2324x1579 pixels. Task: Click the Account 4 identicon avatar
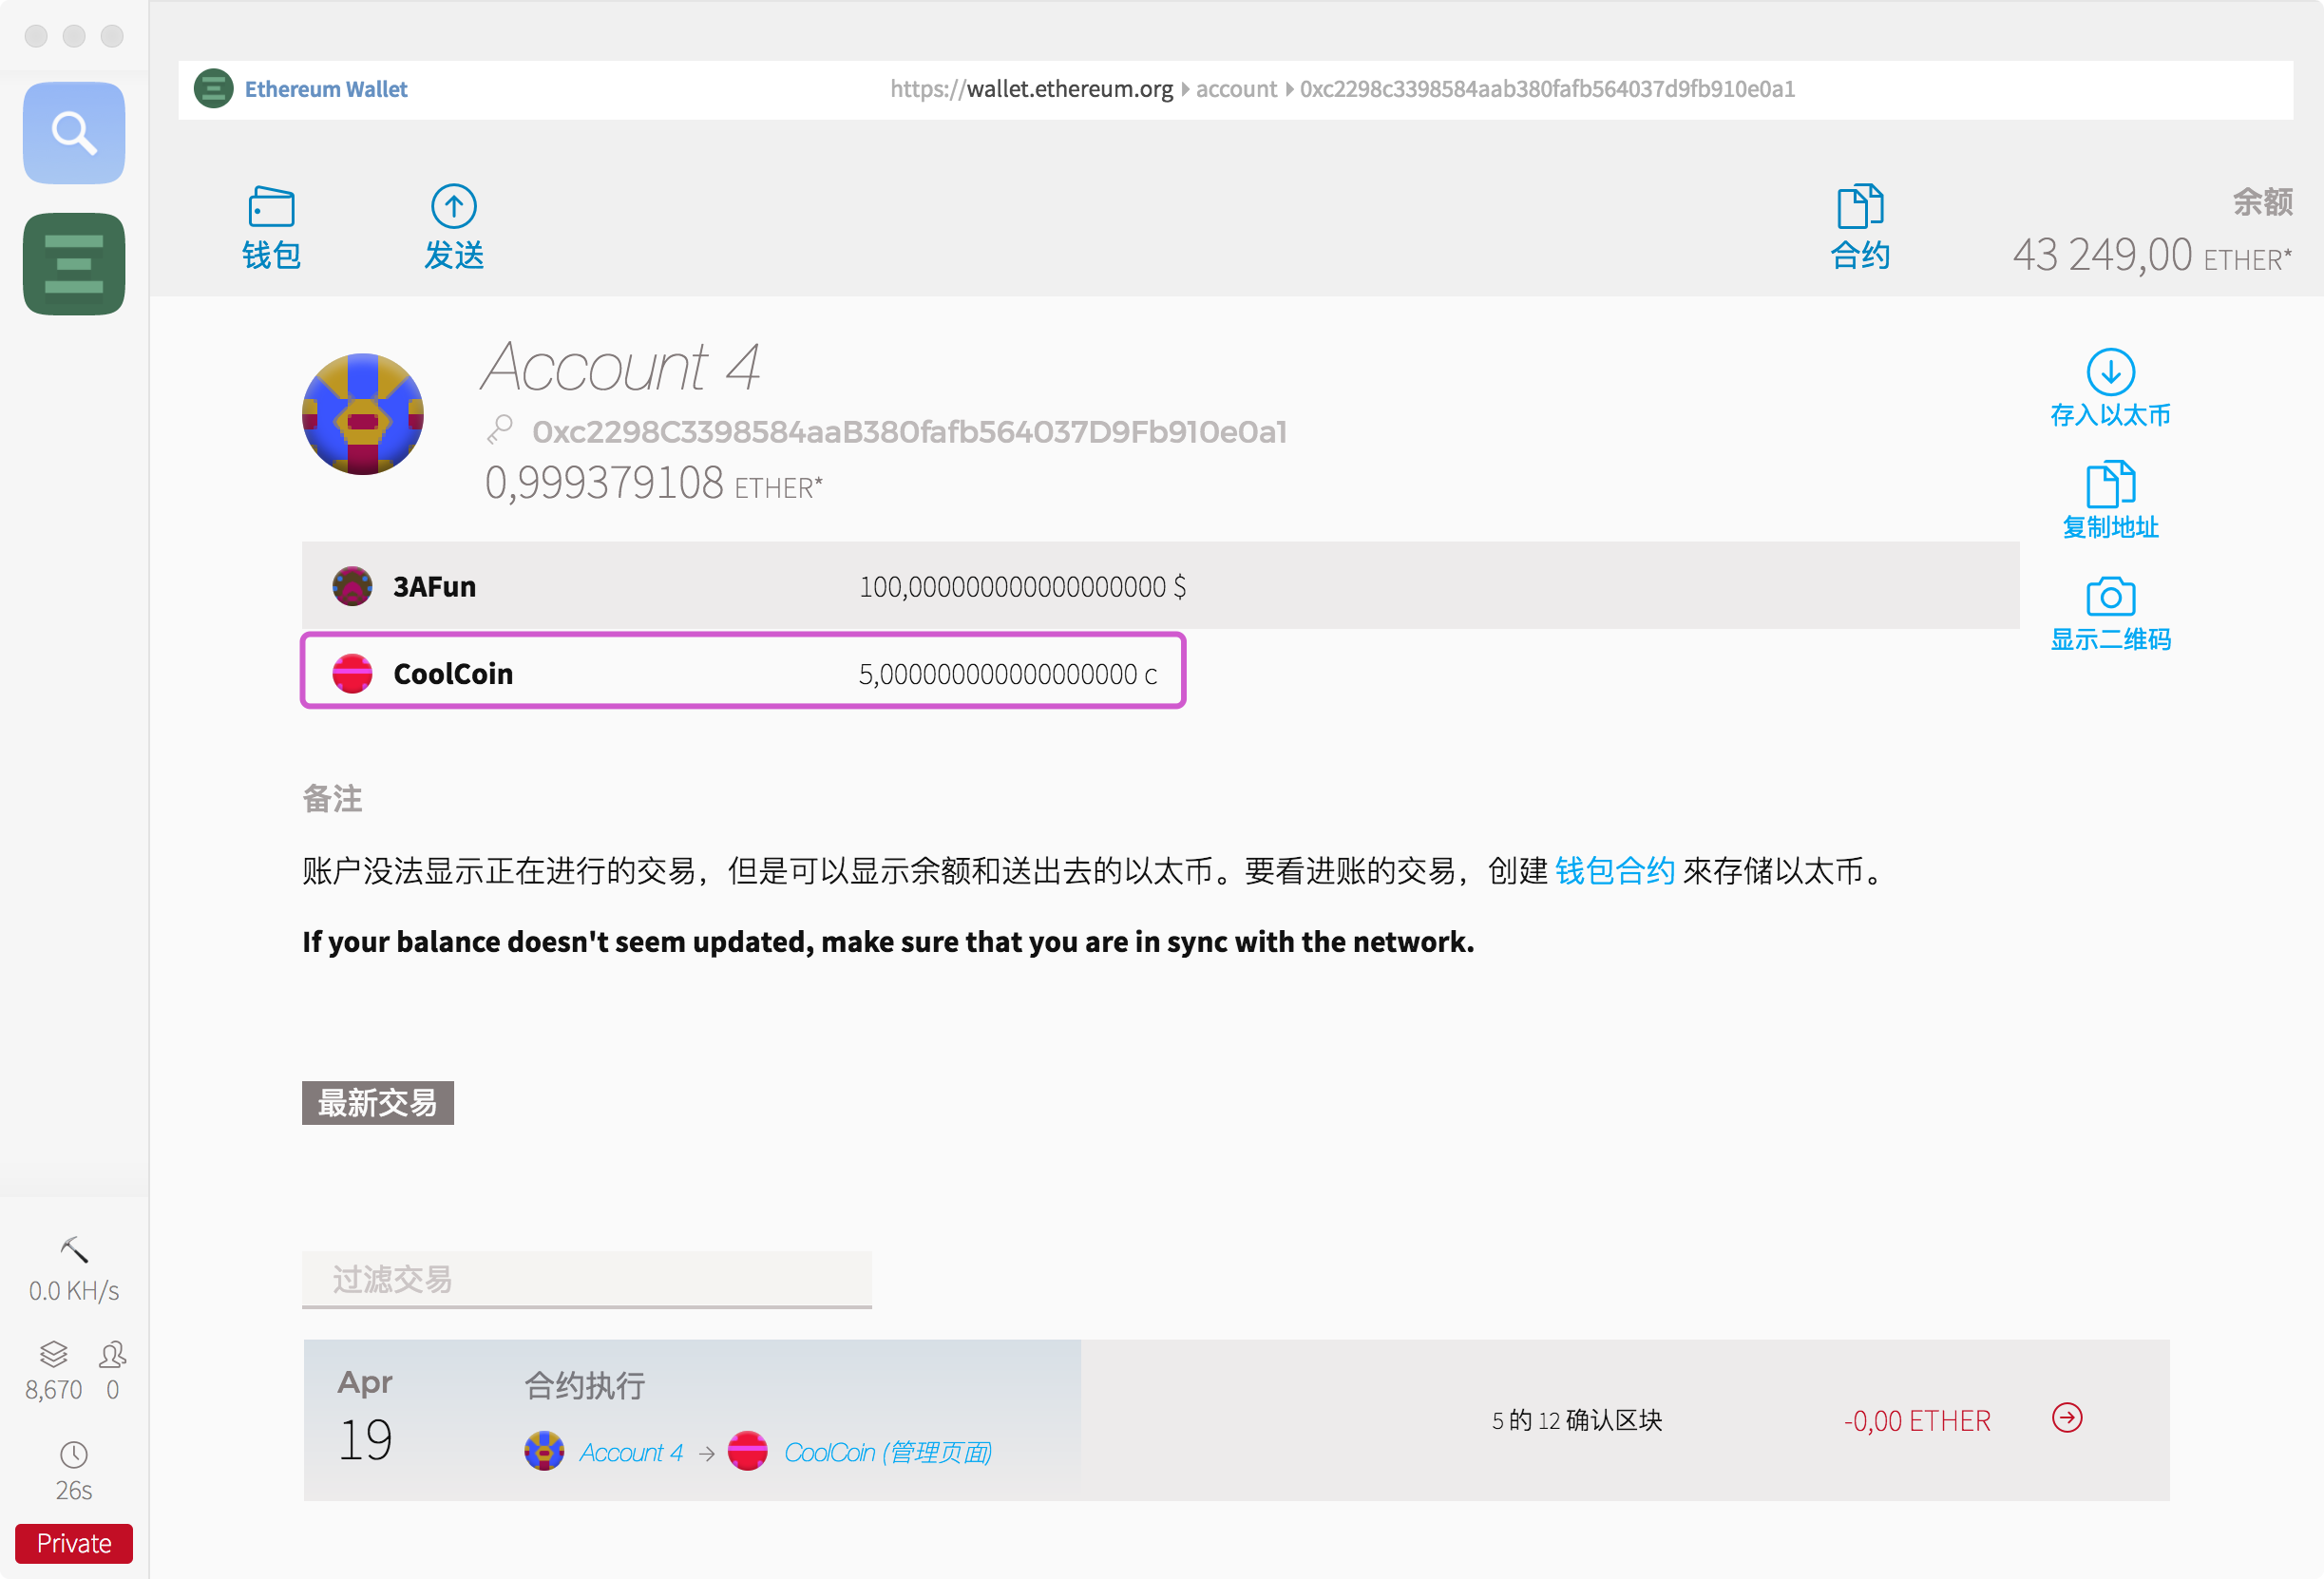(363, 414)
